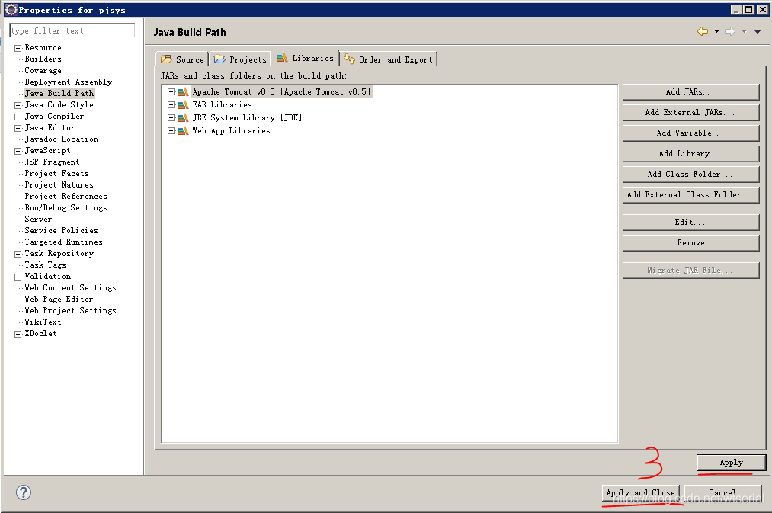Select JRE System Library [JDK] entry
The width and height of the screenshot is (772, 513).
247,117
